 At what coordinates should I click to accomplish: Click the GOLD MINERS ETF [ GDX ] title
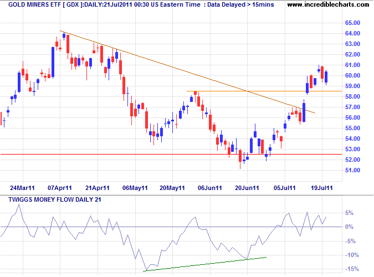(x=45, y=4)
